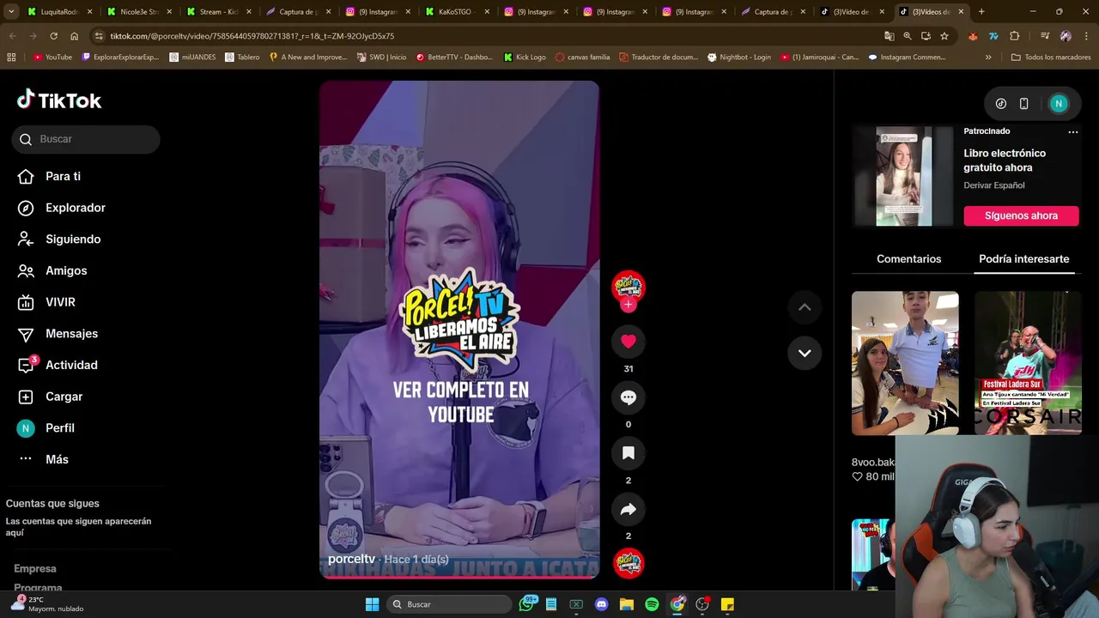
Task: Open the zoom magnifier in address bar
Action: click(x=908, y=36)
